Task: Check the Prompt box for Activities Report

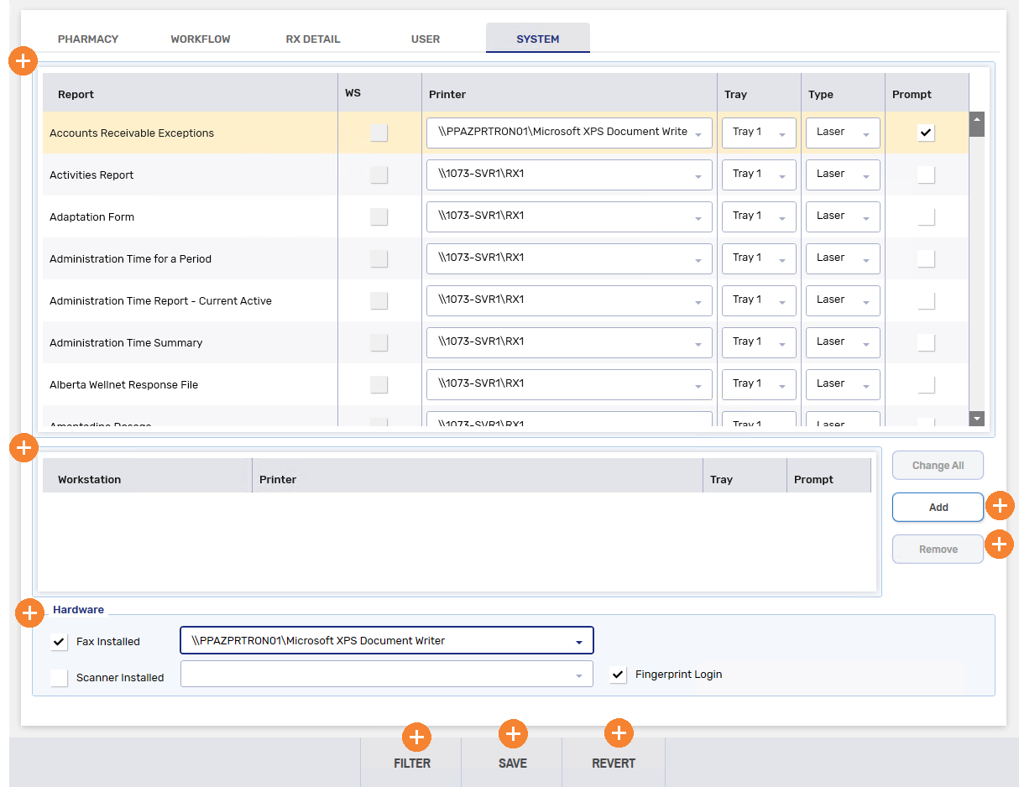Action: pyautogui.click(x=927, y=175)
